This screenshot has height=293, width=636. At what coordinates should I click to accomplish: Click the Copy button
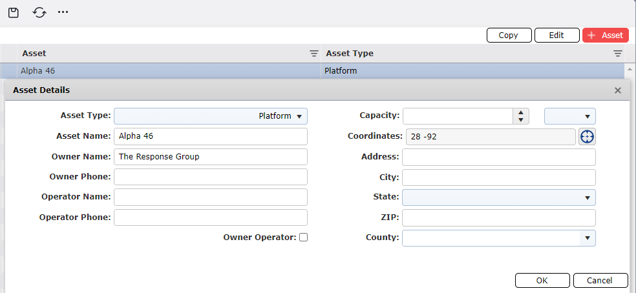(509, 35)
